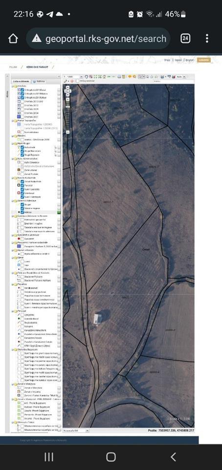Viewport: 222px width, 470px height.
Task: Open the coordinate system dropdown below map
Action: pyautogui.click(x=76, y=430)
